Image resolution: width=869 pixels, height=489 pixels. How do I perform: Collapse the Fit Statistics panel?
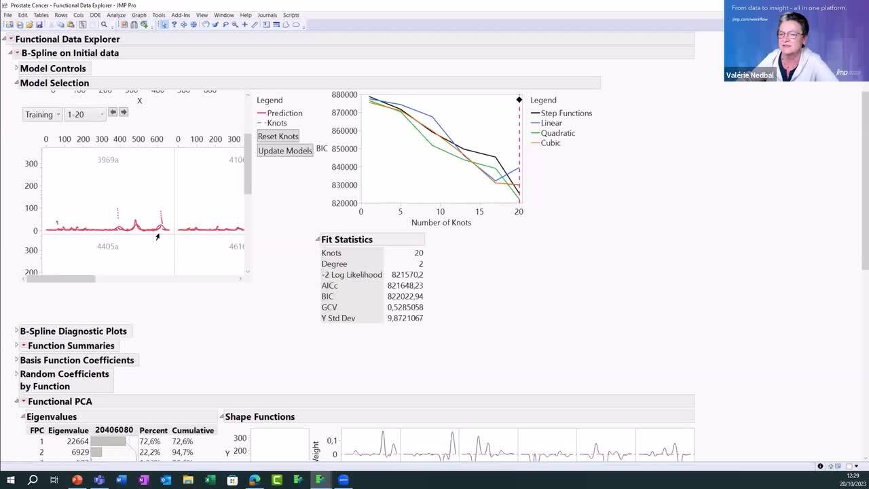point(318,239)
